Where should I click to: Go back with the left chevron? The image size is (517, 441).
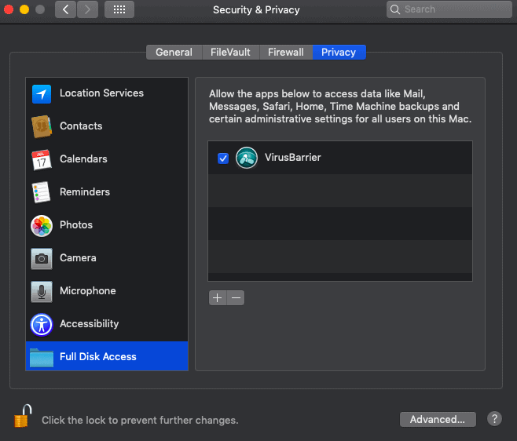pos(66,9)
